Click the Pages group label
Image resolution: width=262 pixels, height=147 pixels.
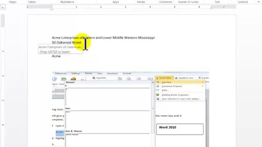(13, 2)
